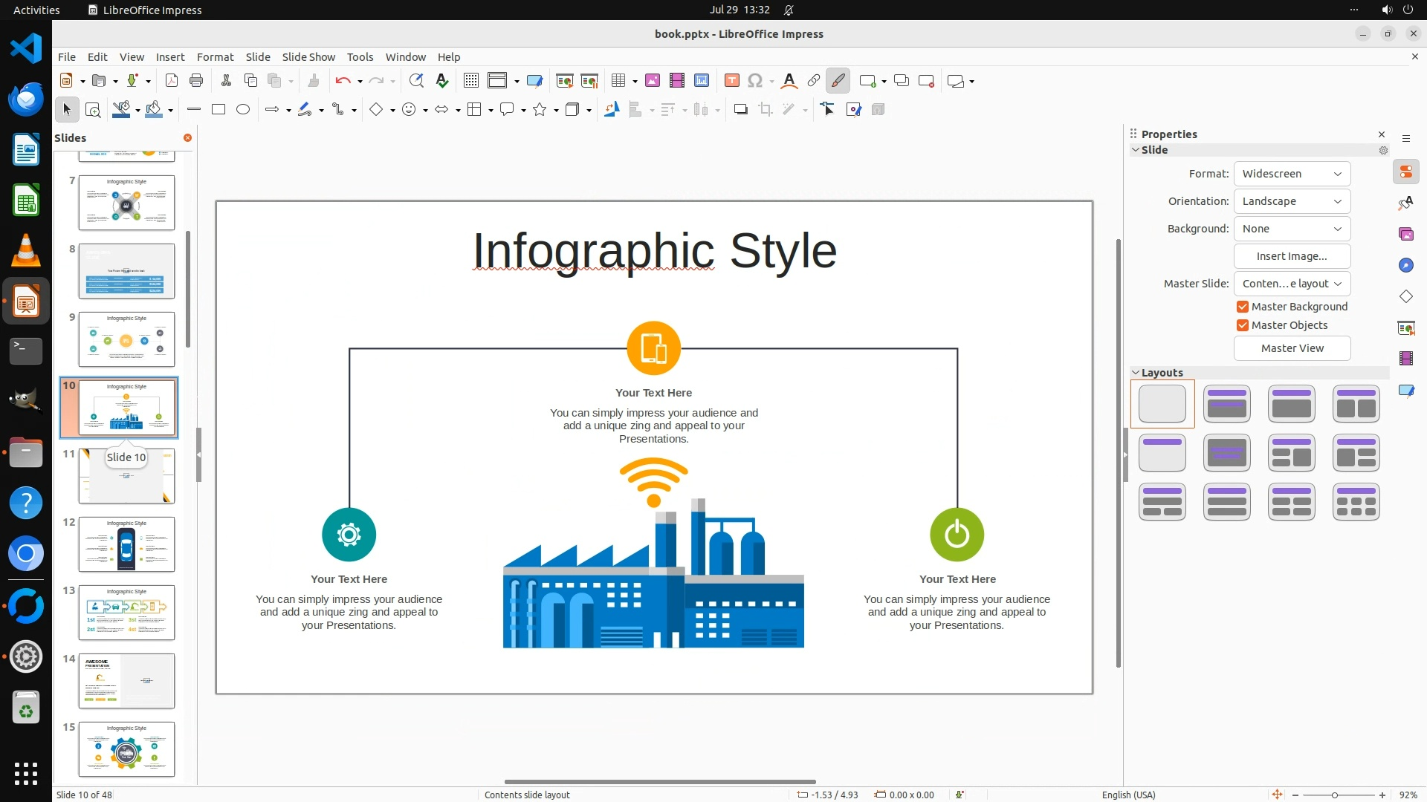Image resolution: width=1427 pixels, height=802 pixels.
Task: Click the Print toolbar icon
Action: coord(196,81)
